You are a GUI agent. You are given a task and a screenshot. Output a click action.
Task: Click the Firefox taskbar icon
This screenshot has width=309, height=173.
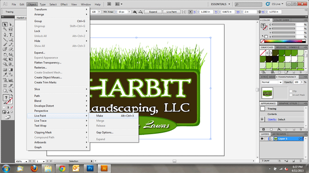point(34,168)
